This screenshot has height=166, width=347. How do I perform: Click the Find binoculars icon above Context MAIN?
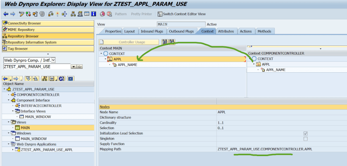pos(165,42)
